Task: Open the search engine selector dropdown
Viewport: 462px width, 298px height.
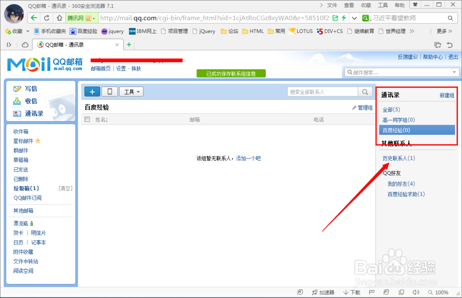Action: [366, 18]
